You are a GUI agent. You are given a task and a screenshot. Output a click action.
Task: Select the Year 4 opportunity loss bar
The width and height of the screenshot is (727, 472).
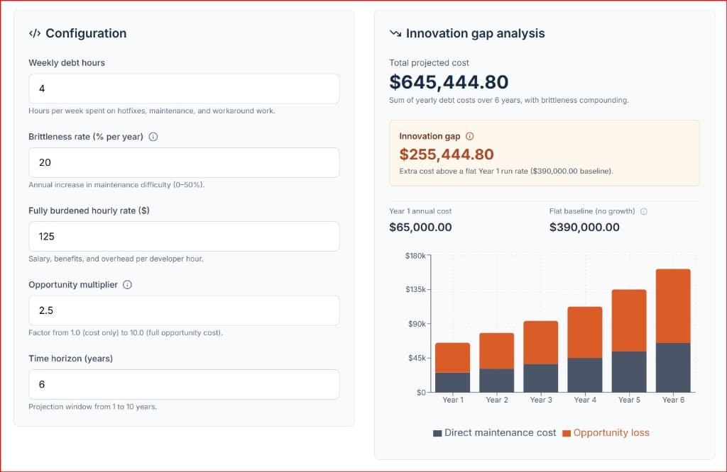pyautogui.click(x=585, y=332)
